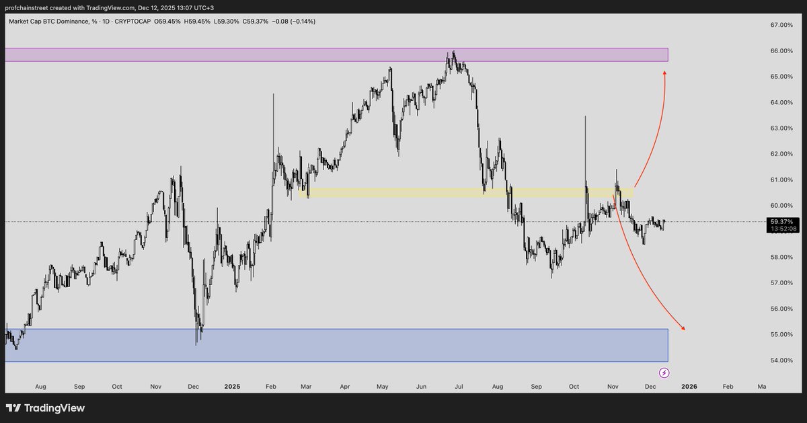This screenshot has height=423, width=807.
Task: Click the 60.00% price axis label
Action: pos(781,205)
